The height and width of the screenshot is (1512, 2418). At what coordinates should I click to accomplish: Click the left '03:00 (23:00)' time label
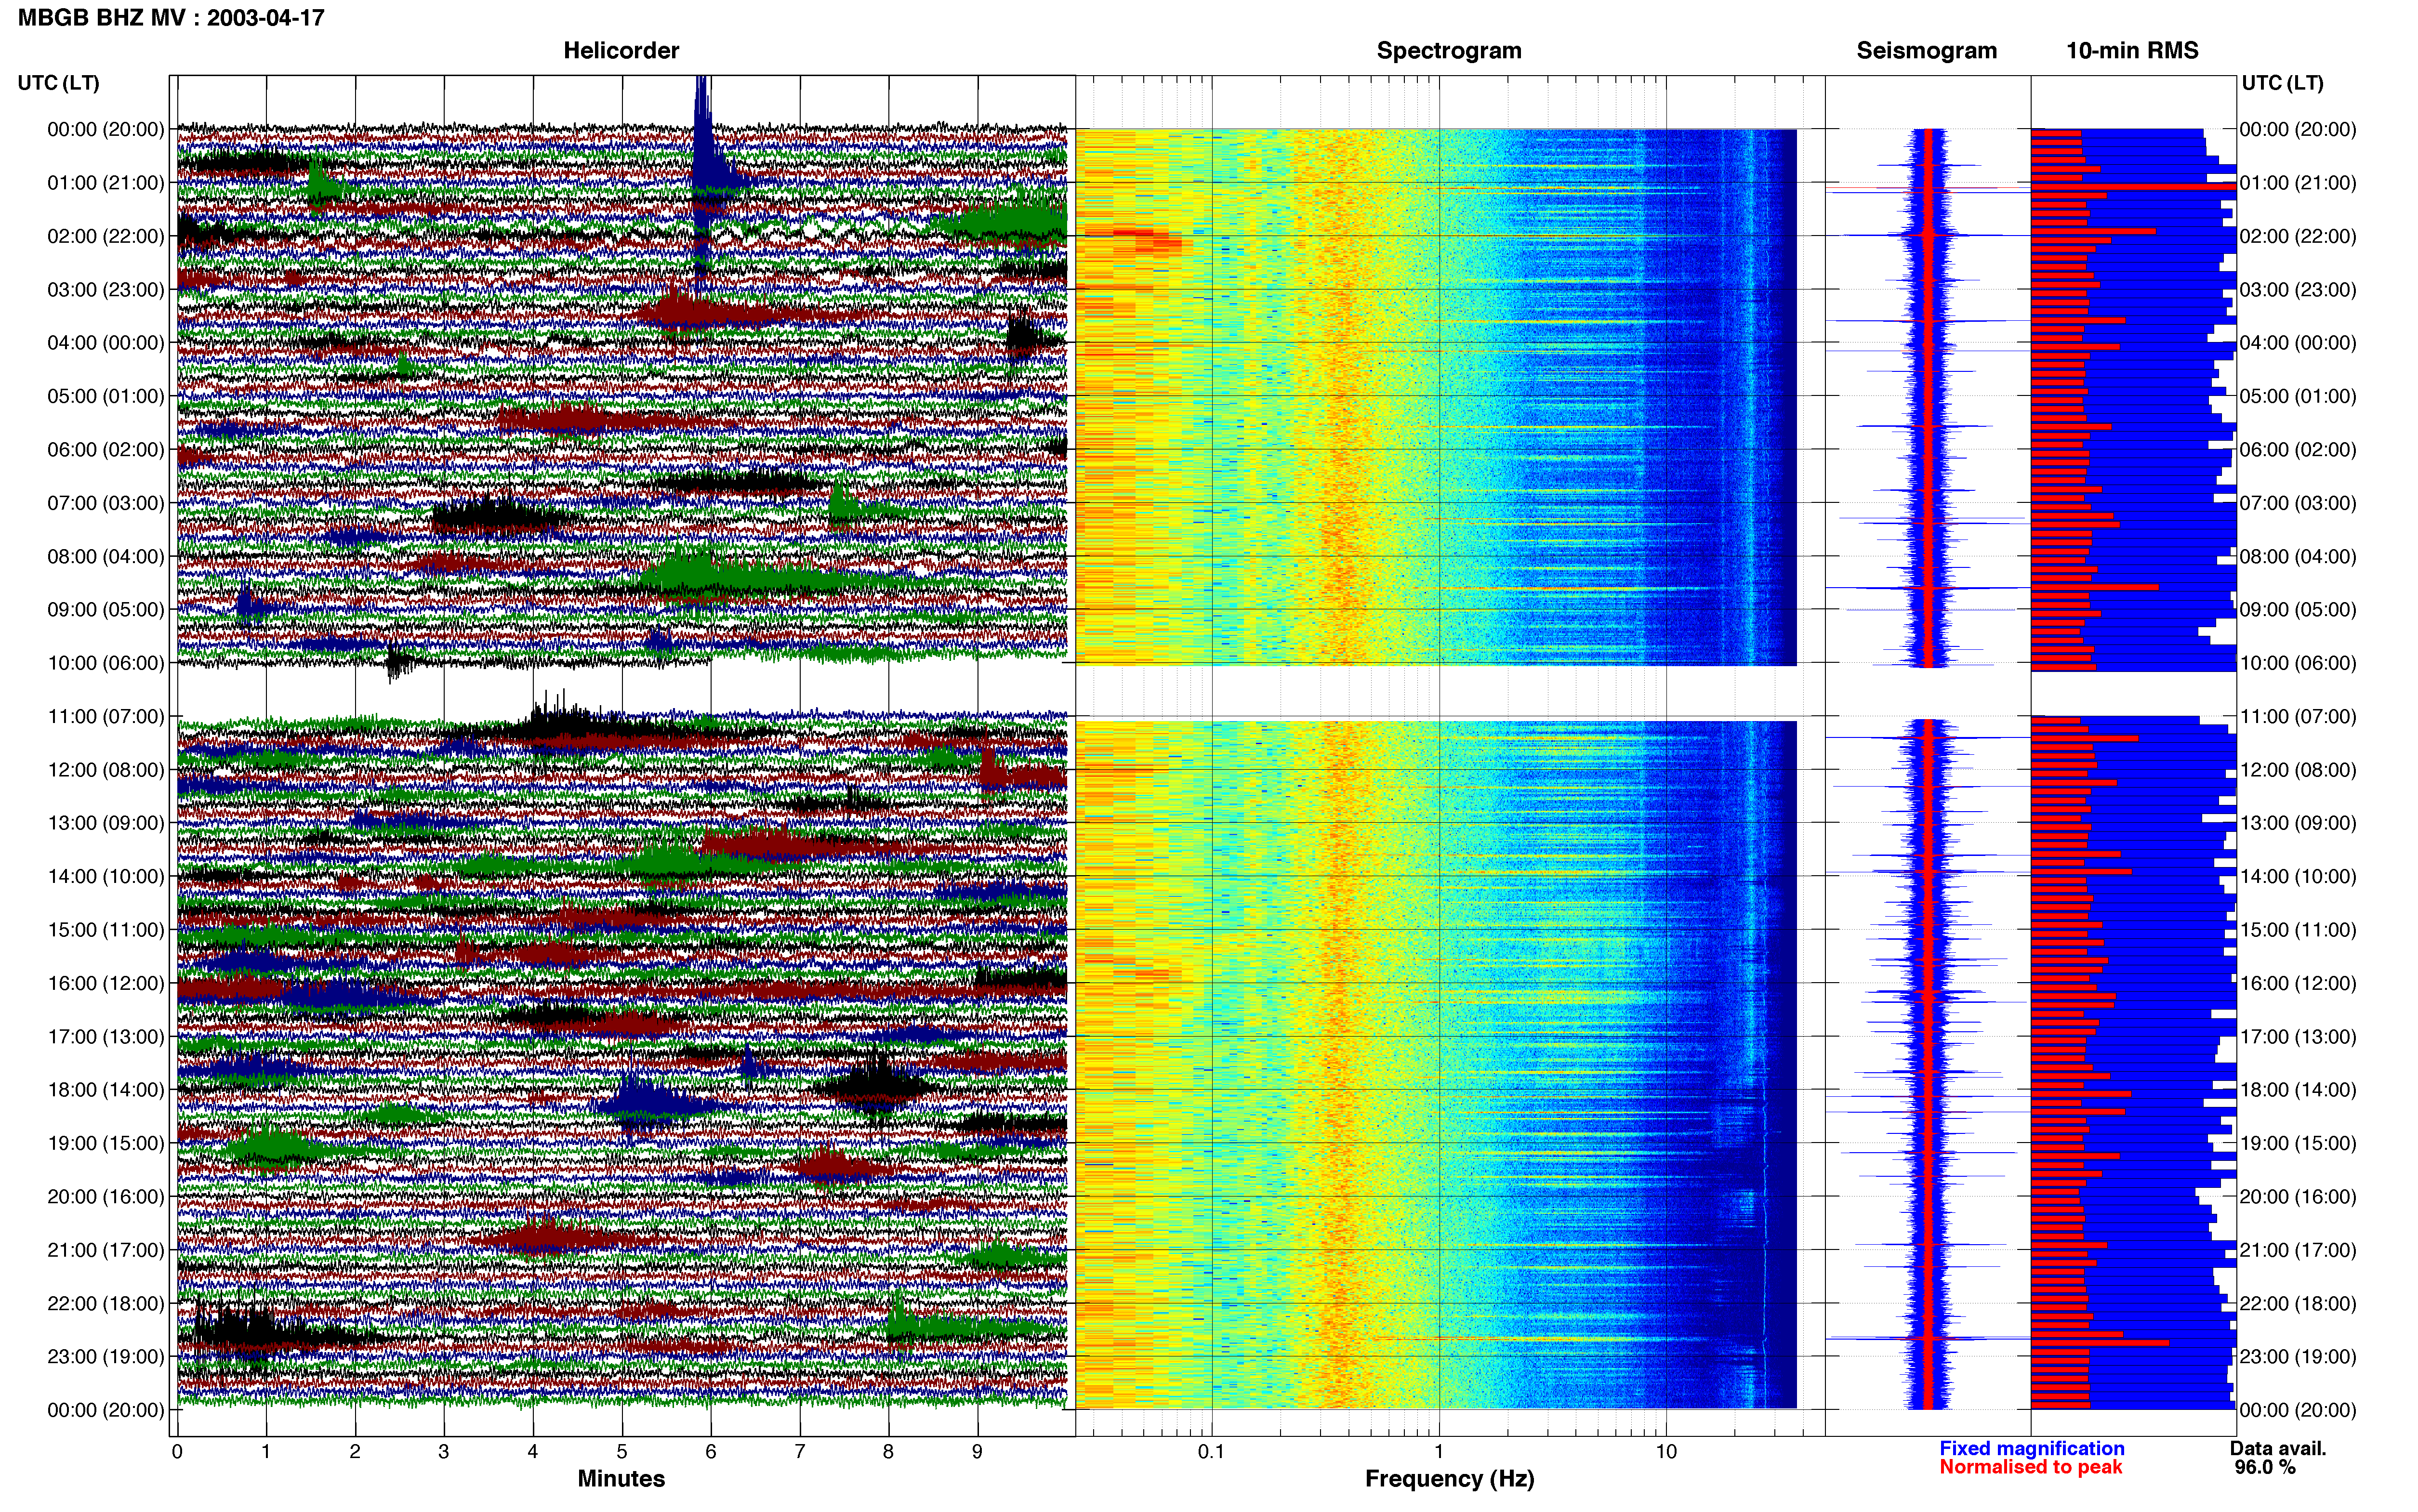[105, 289]
